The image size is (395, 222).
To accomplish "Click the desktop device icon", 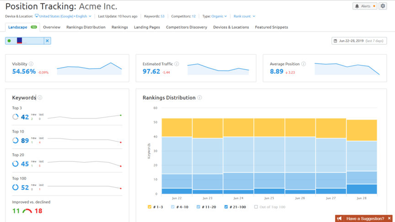I will click(37, 16).
